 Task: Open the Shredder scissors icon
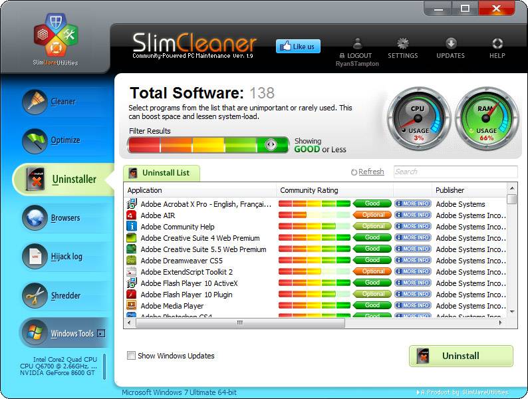35,295
